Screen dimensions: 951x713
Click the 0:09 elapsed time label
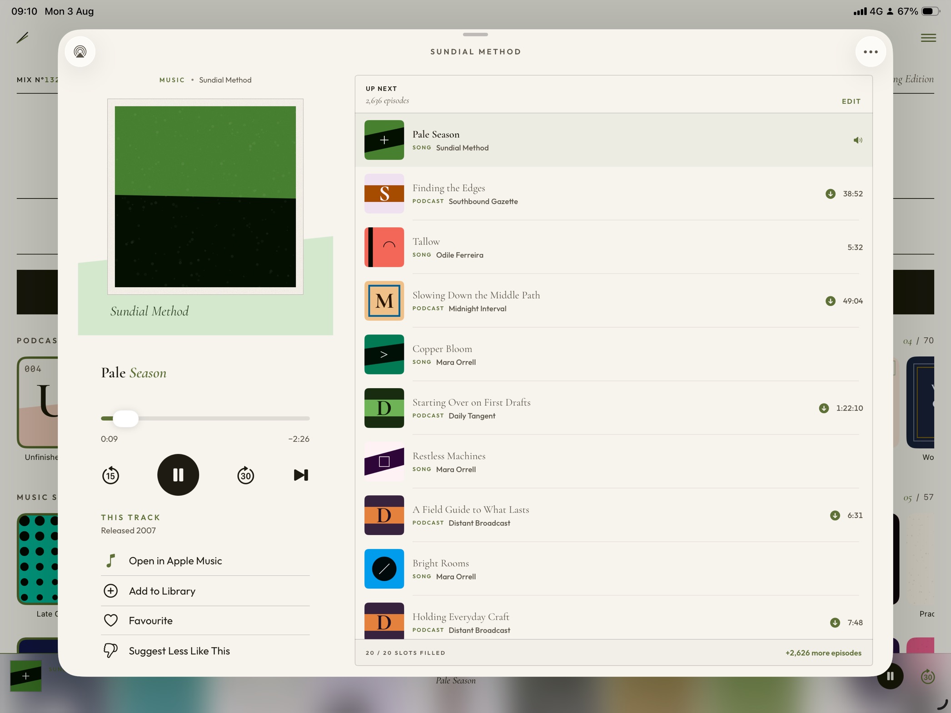[109, 439]
